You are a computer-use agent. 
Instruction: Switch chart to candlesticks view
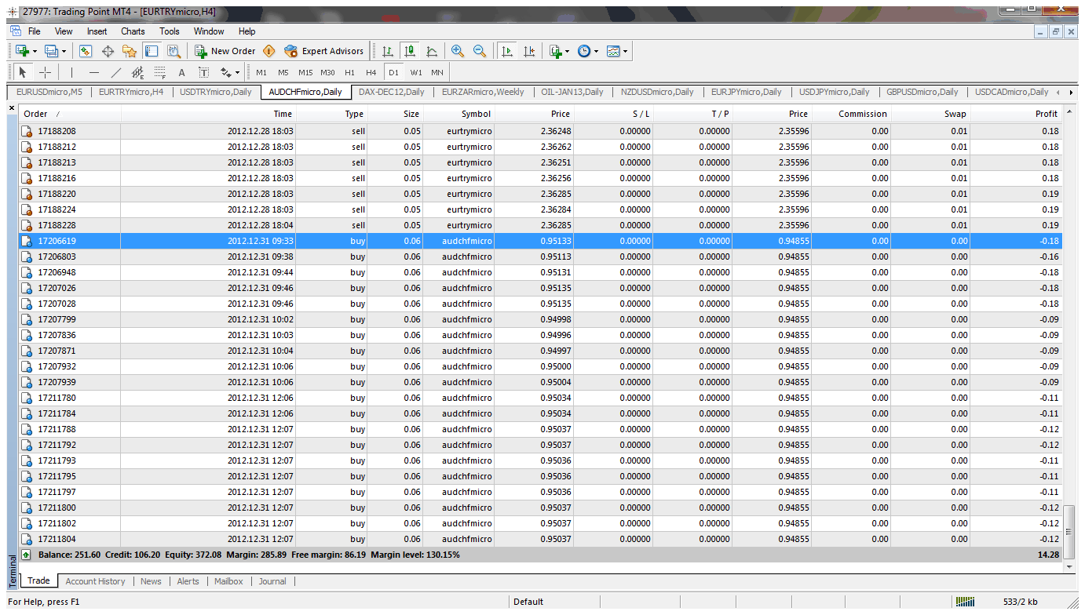click(409, 51)
